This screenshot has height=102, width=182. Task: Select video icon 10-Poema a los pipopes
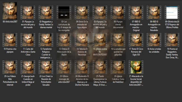(x=10, y=40)
